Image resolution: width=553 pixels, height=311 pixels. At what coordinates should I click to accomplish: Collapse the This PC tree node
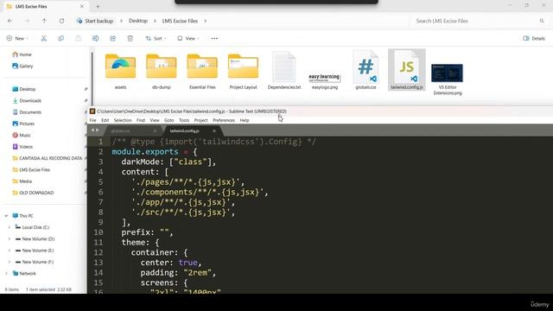pyautogui.click(x=6, y=216)
